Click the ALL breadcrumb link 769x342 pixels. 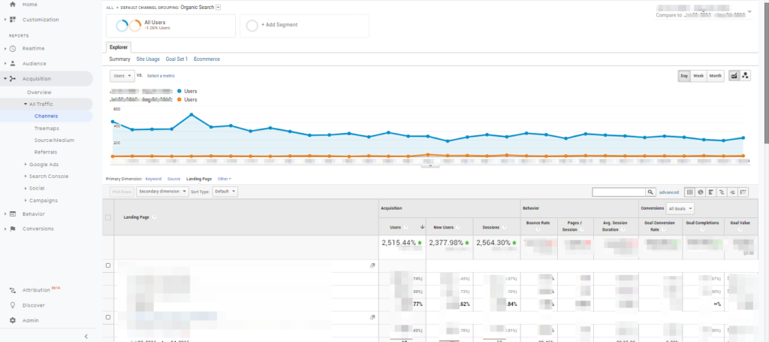click(x=110, y=8)
